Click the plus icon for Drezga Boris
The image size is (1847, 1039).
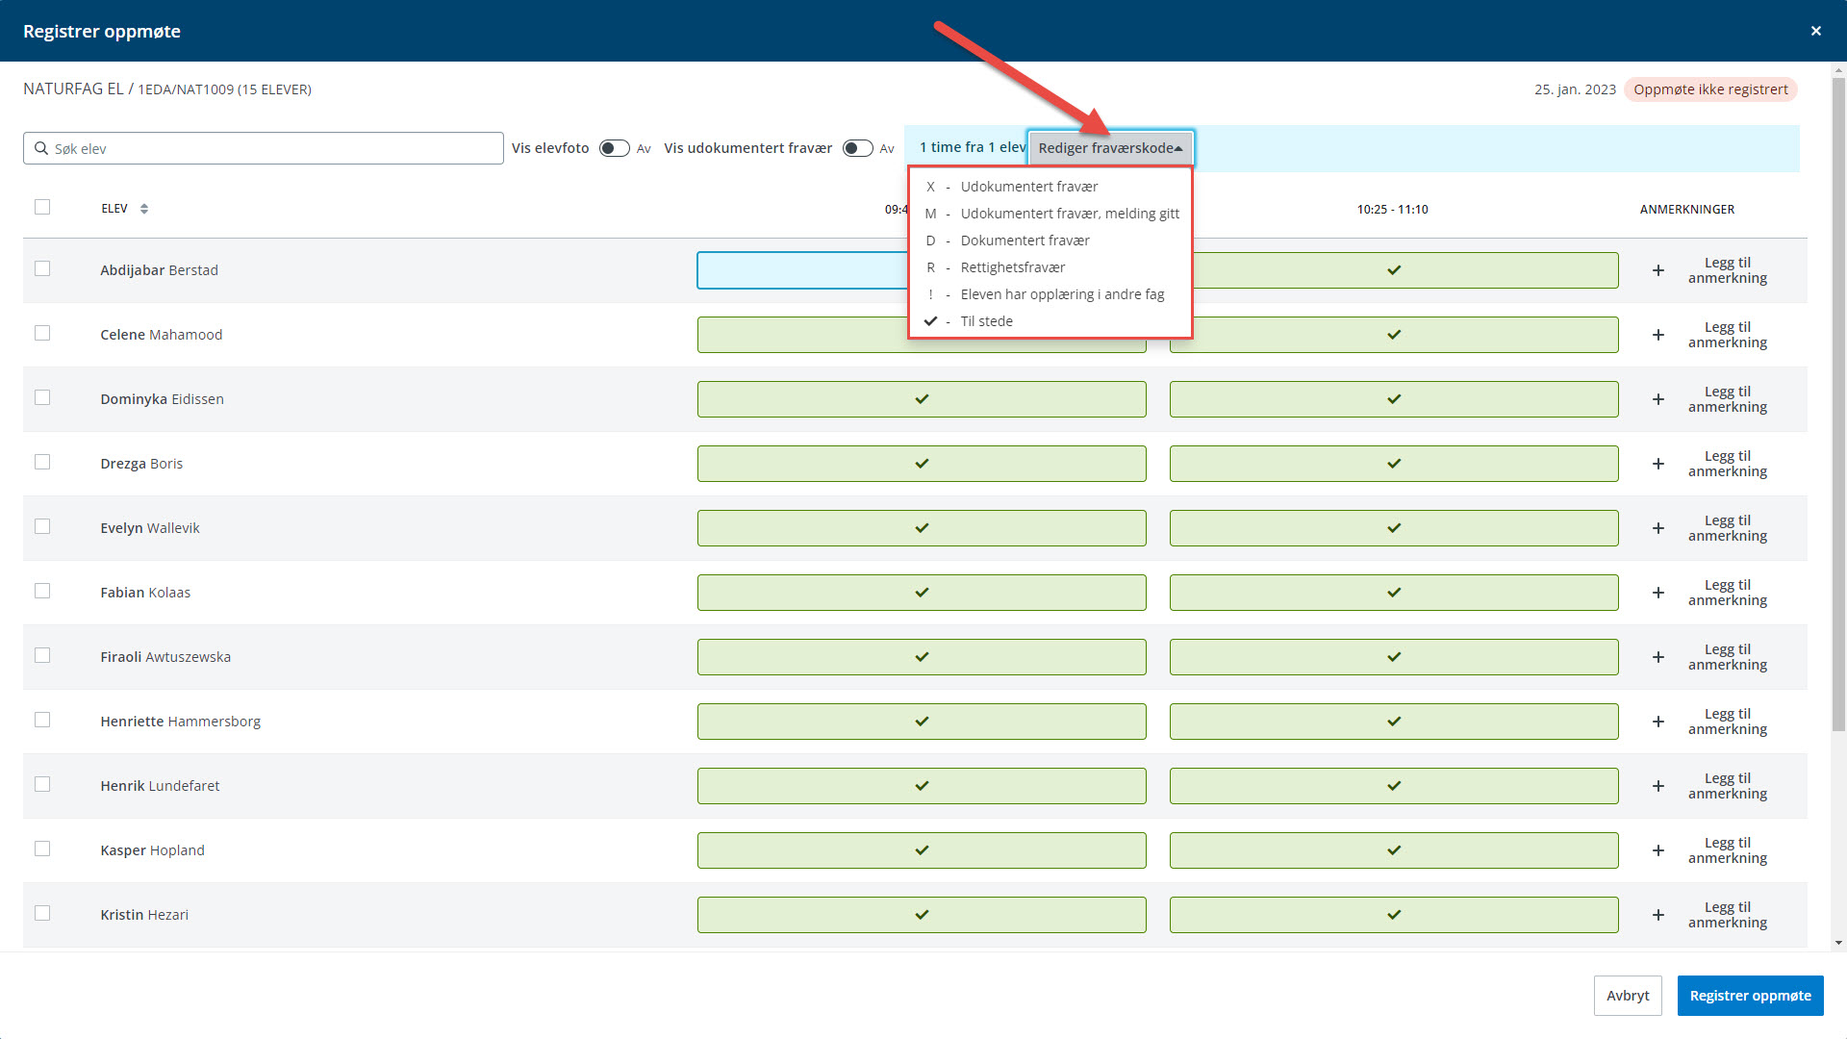1657,464
